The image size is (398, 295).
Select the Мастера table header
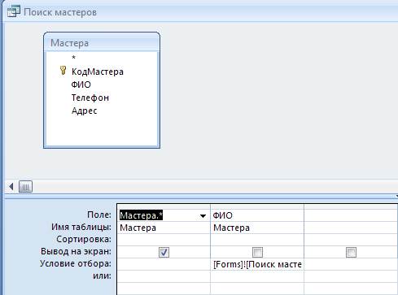(102, 43)
